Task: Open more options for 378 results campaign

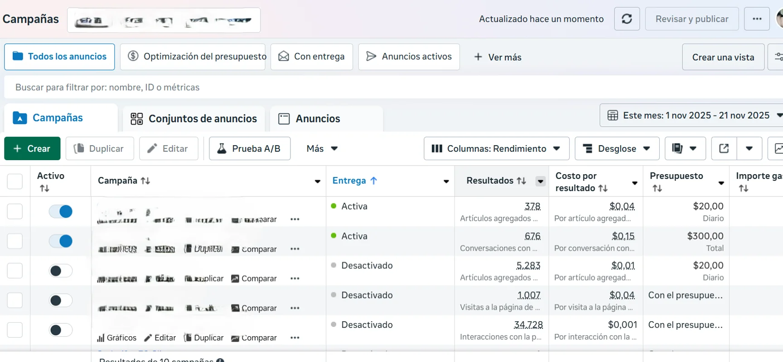Action: [x=295, y=219]
